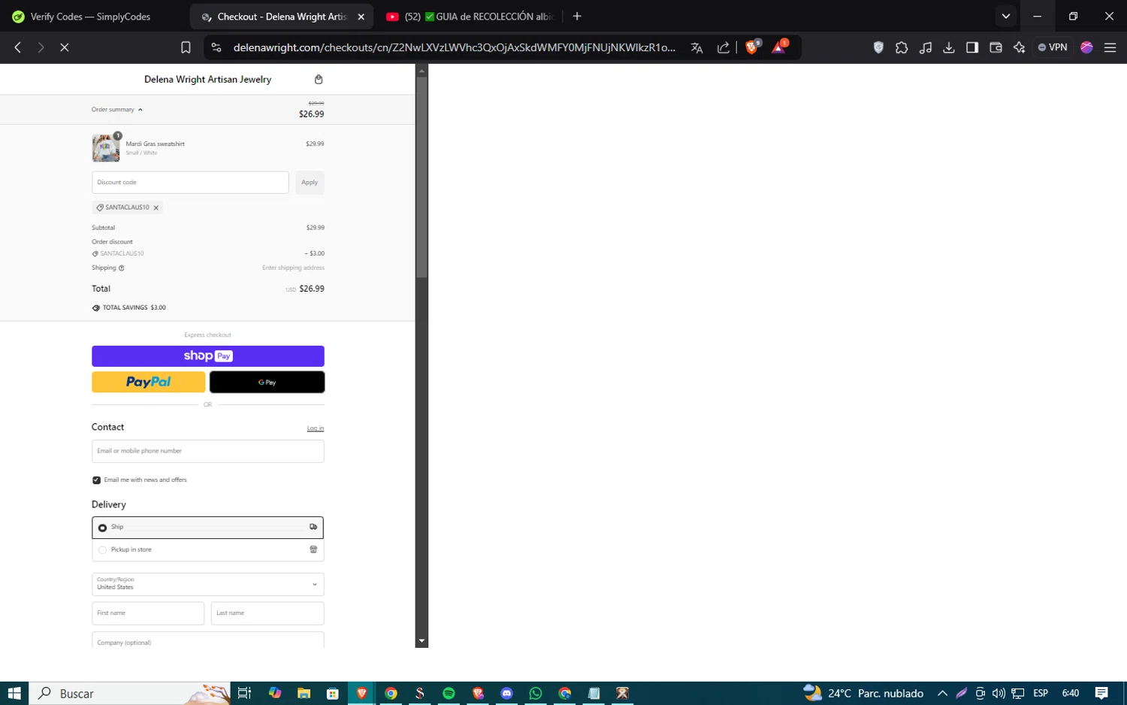Click the page scrollbar down arrow

(421, 641)
